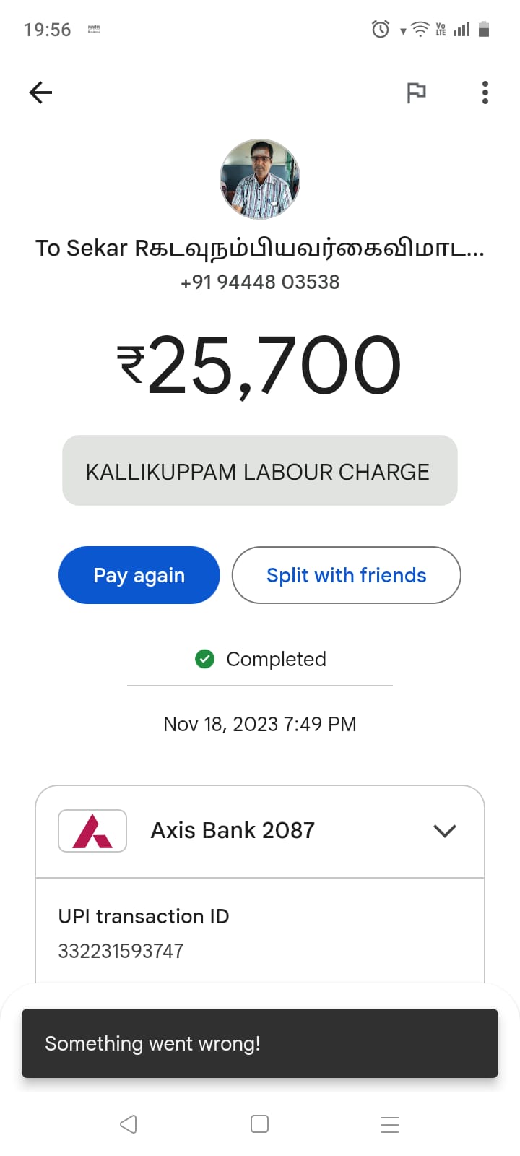Tap the green Completed checkmark icon

click(x=205, y=659)
